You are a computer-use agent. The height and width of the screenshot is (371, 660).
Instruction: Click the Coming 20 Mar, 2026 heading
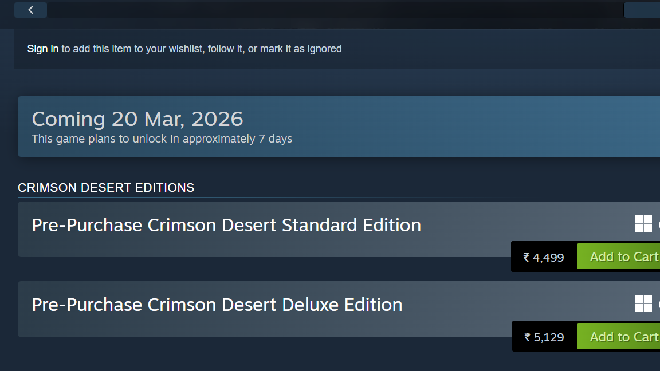[137, 119]
